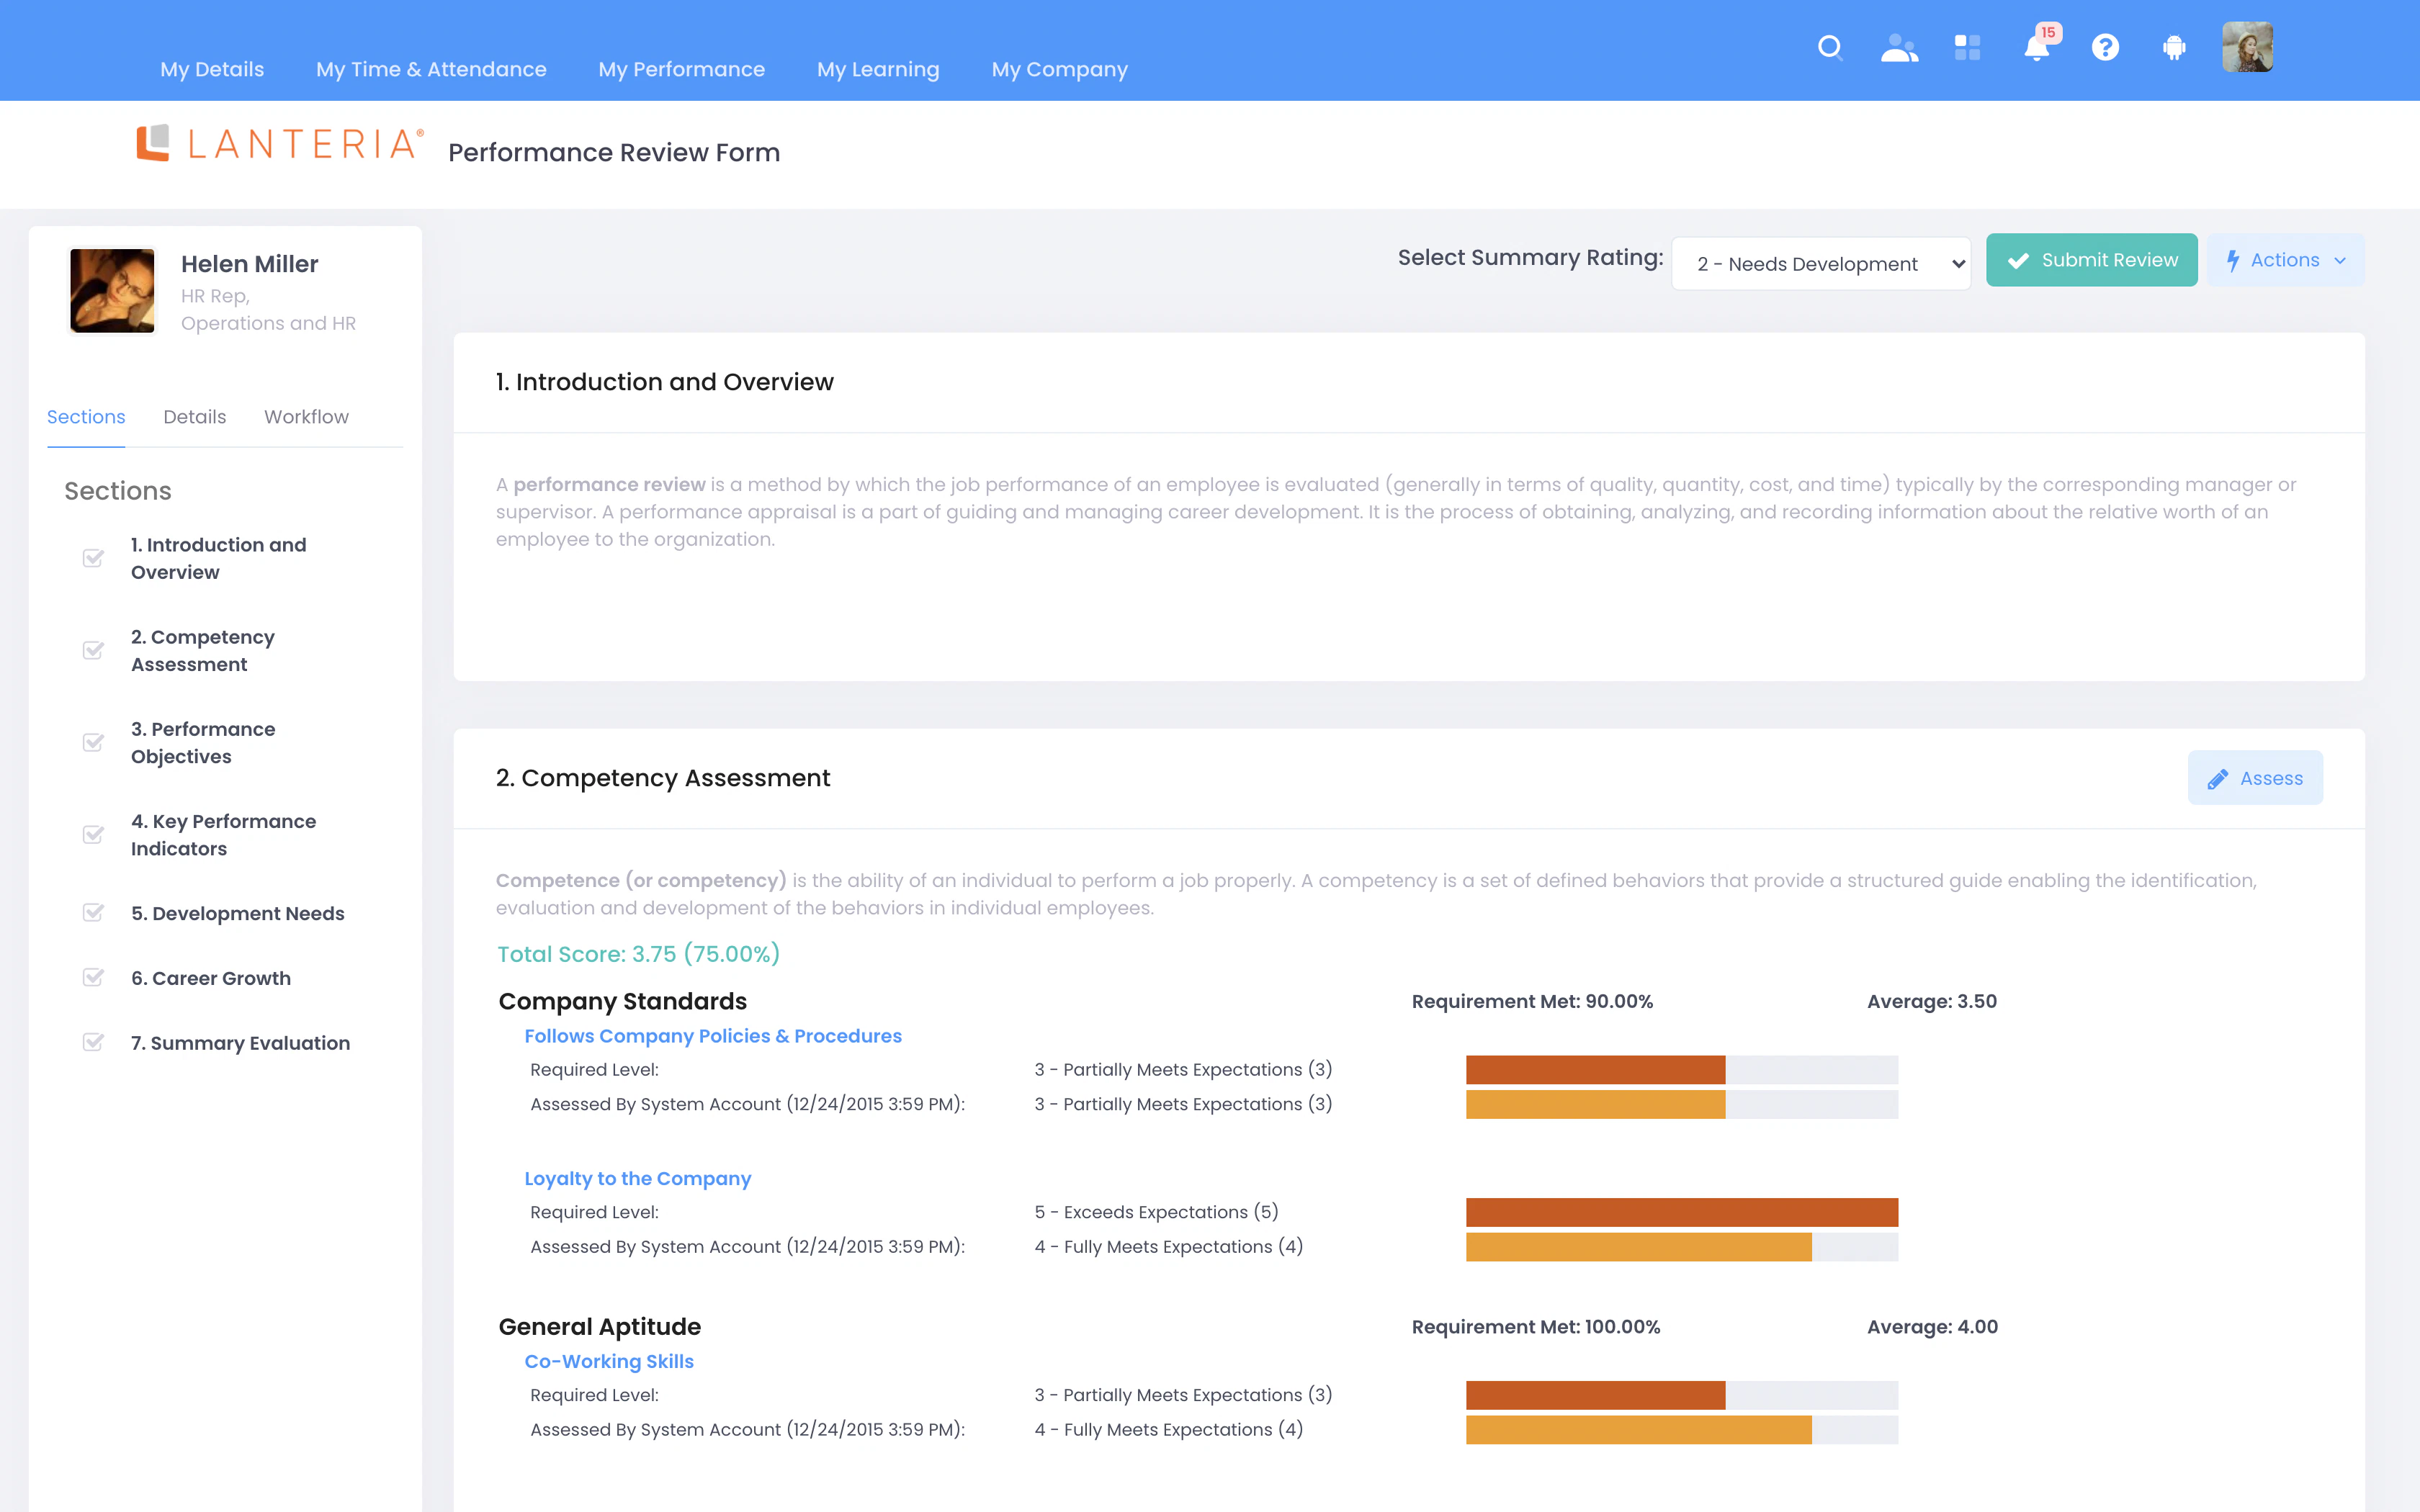Open the My Performance menu
The width and height of the screenshot is (2420, 1512).
pos(681,69)
